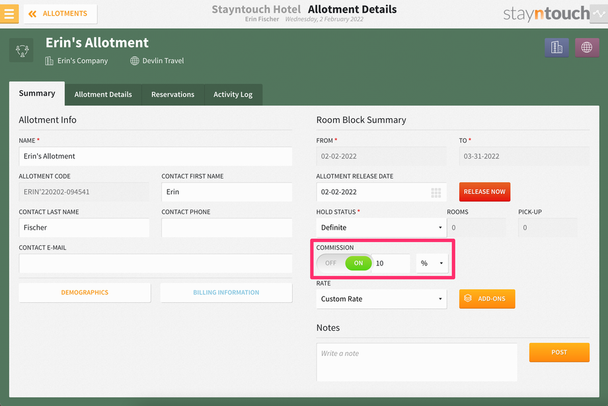Post the note

(559, 352)
